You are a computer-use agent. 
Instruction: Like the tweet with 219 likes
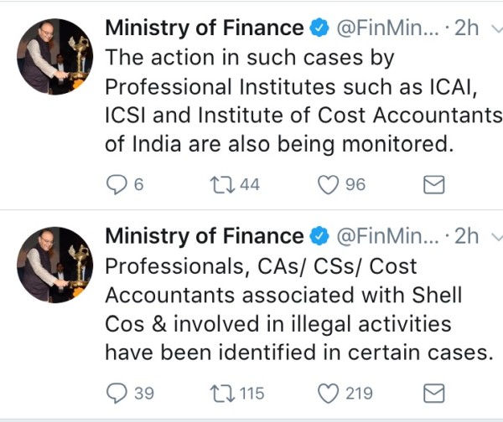[x=329, y=393]
